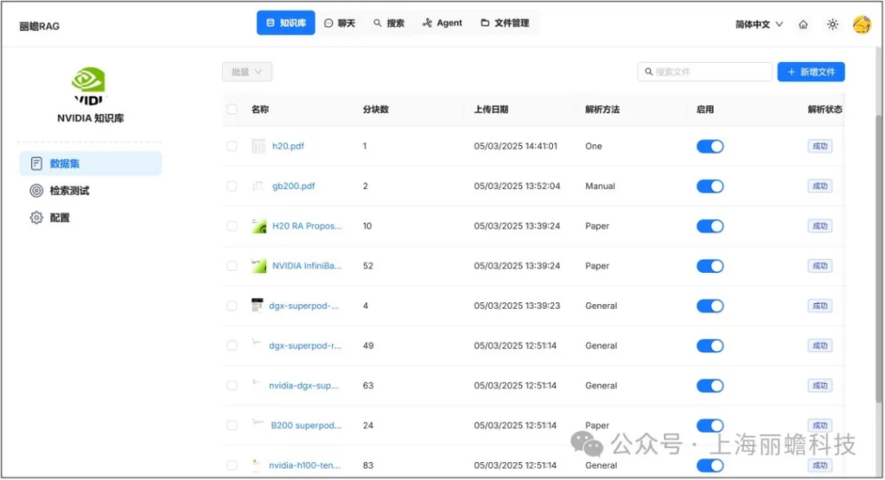Image resolution: width=885 pixels, height=480 pixels.
Task: Click the 丽蟾RAG app title
Action: coord(39,27)
